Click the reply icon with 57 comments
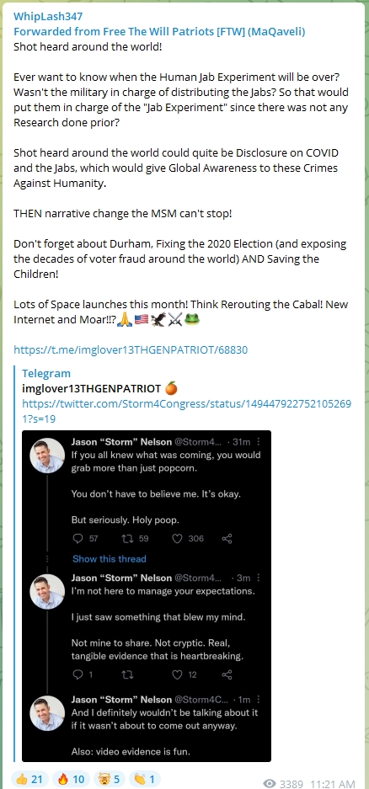This screenshot has height=789, width=369. pos(78,538)
